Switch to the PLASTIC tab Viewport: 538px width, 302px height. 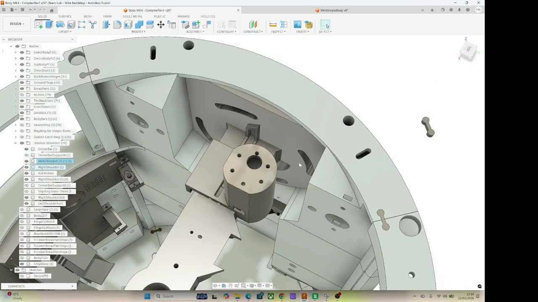tap(160, 16)
